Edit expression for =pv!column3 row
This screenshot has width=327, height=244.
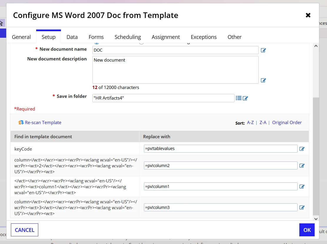coord(302,207)
